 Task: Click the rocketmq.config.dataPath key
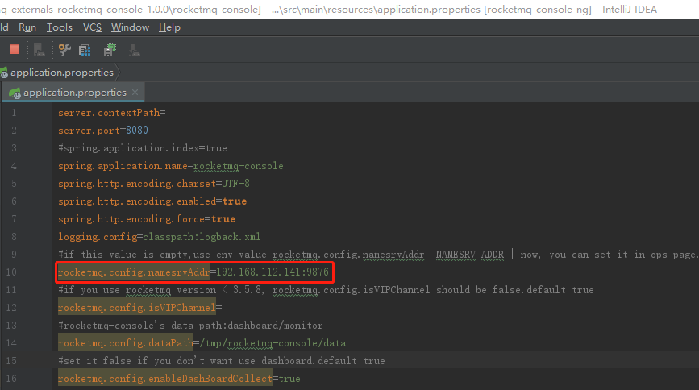pyautogui.click(x=126, y=343)
